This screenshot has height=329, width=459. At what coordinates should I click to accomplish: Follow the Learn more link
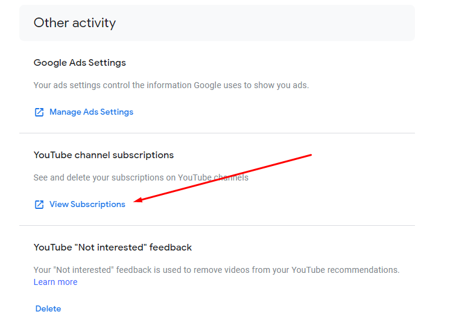point(55,282)
